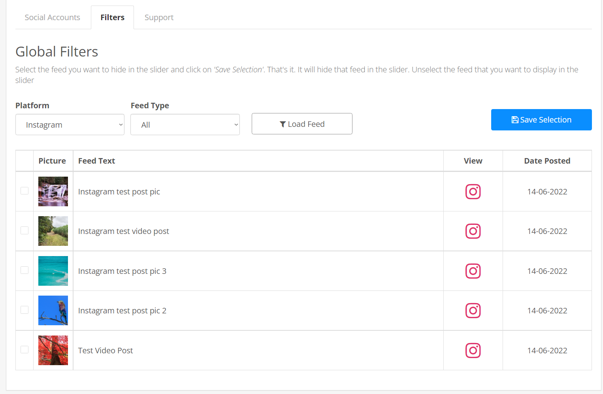View 'Instagram test post pic 2' on Instagram
Viewport: 603px width, 394px height.
pyautogui.click(x=473, y=311)
